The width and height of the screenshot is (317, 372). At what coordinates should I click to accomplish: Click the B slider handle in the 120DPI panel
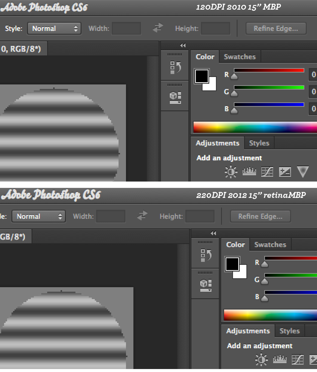(234, 110)
